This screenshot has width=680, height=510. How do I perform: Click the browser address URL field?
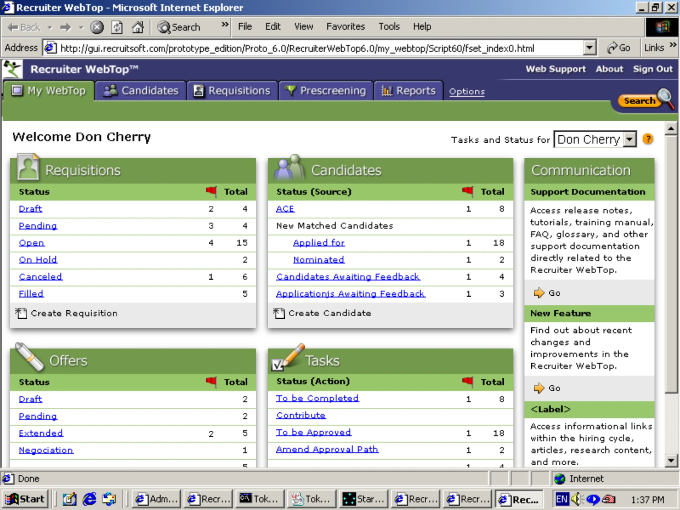click(314, 48)
